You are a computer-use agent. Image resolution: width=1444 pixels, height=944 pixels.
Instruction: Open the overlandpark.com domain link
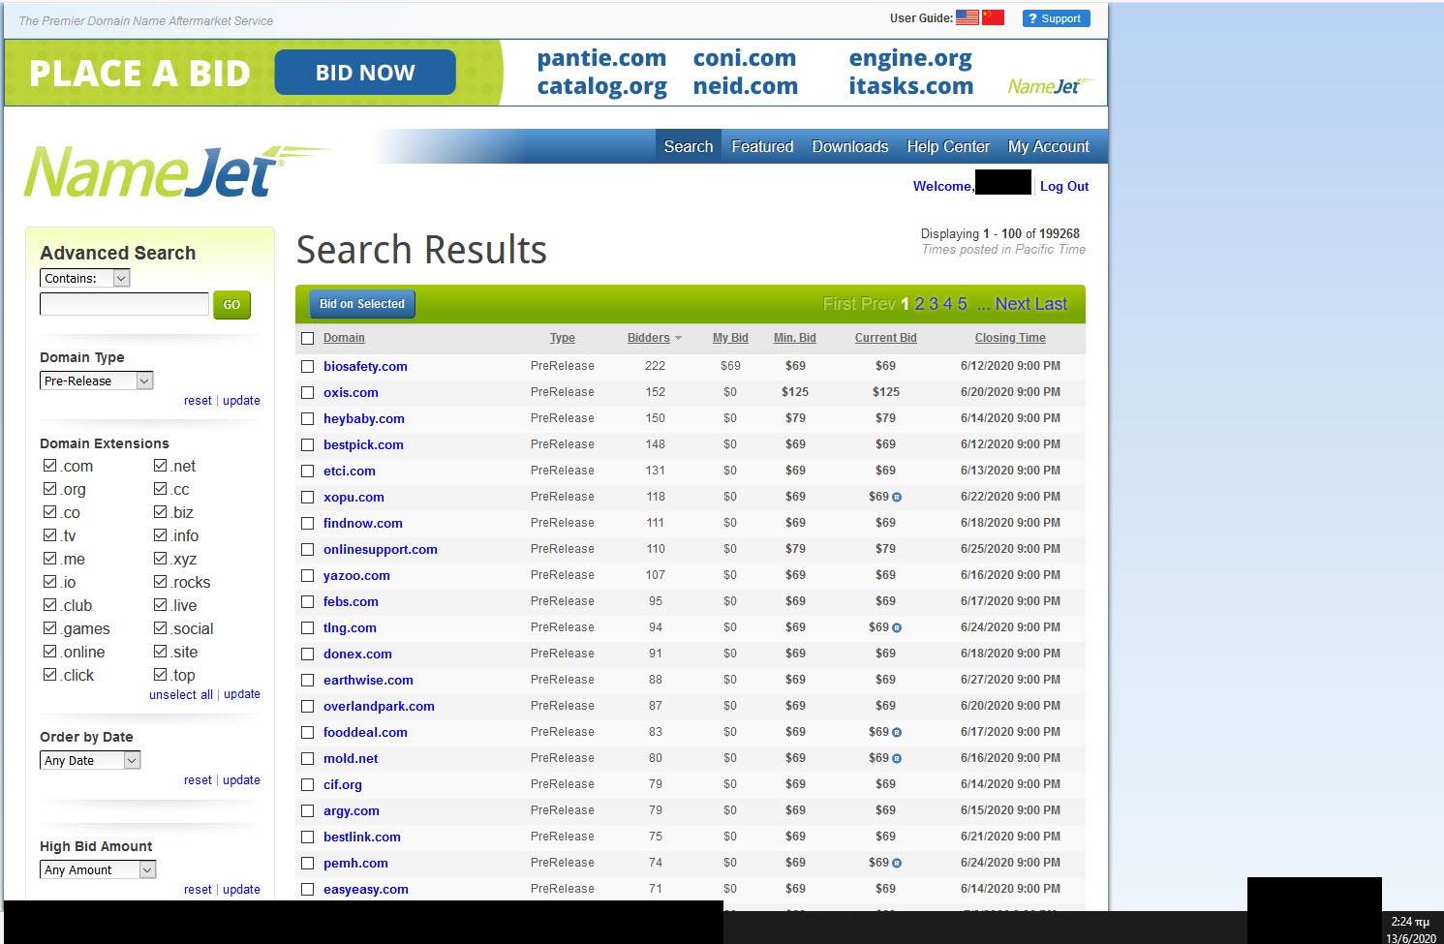(379, 706)
